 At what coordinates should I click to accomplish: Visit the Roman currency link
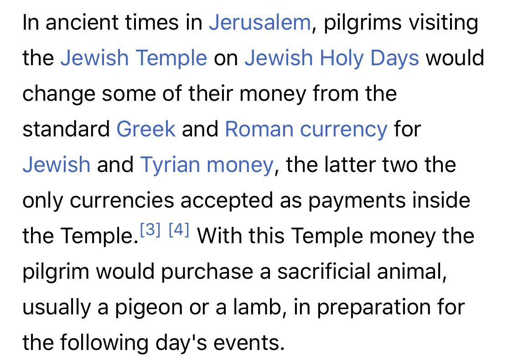[306, 129]
